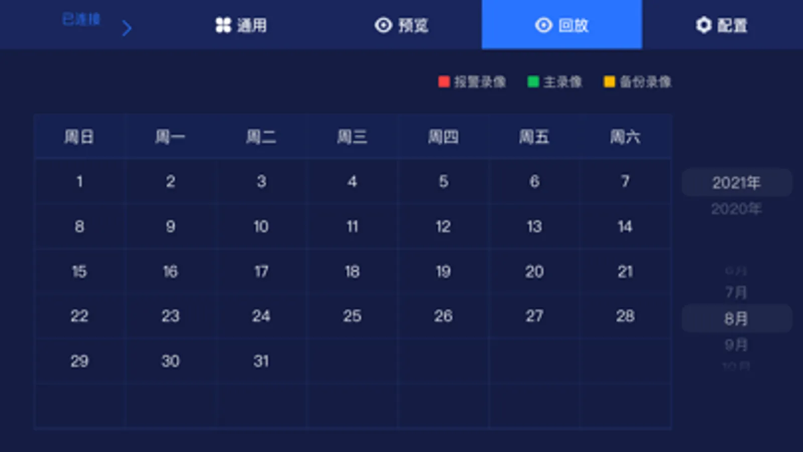
Task: Click the 周三 column header
Action: (352, 137)
